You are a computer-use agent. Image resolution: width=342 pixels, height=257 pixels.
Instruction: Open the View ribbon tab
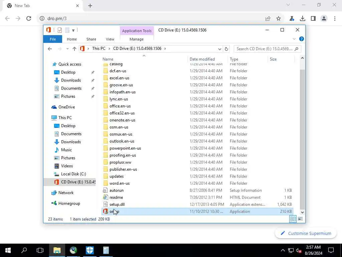(110, 39)
